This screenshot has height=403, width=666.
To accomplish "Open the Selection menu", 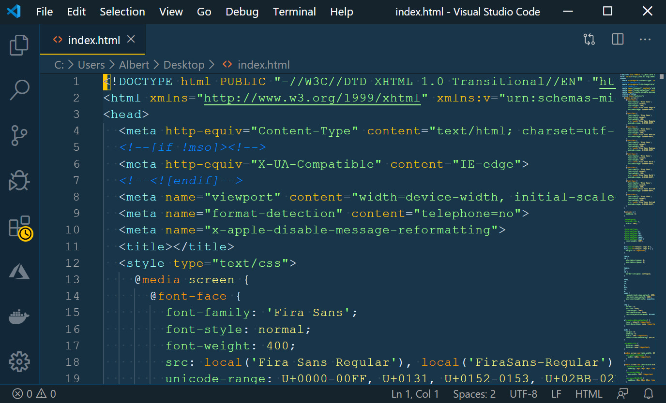I will coord(122,12).
